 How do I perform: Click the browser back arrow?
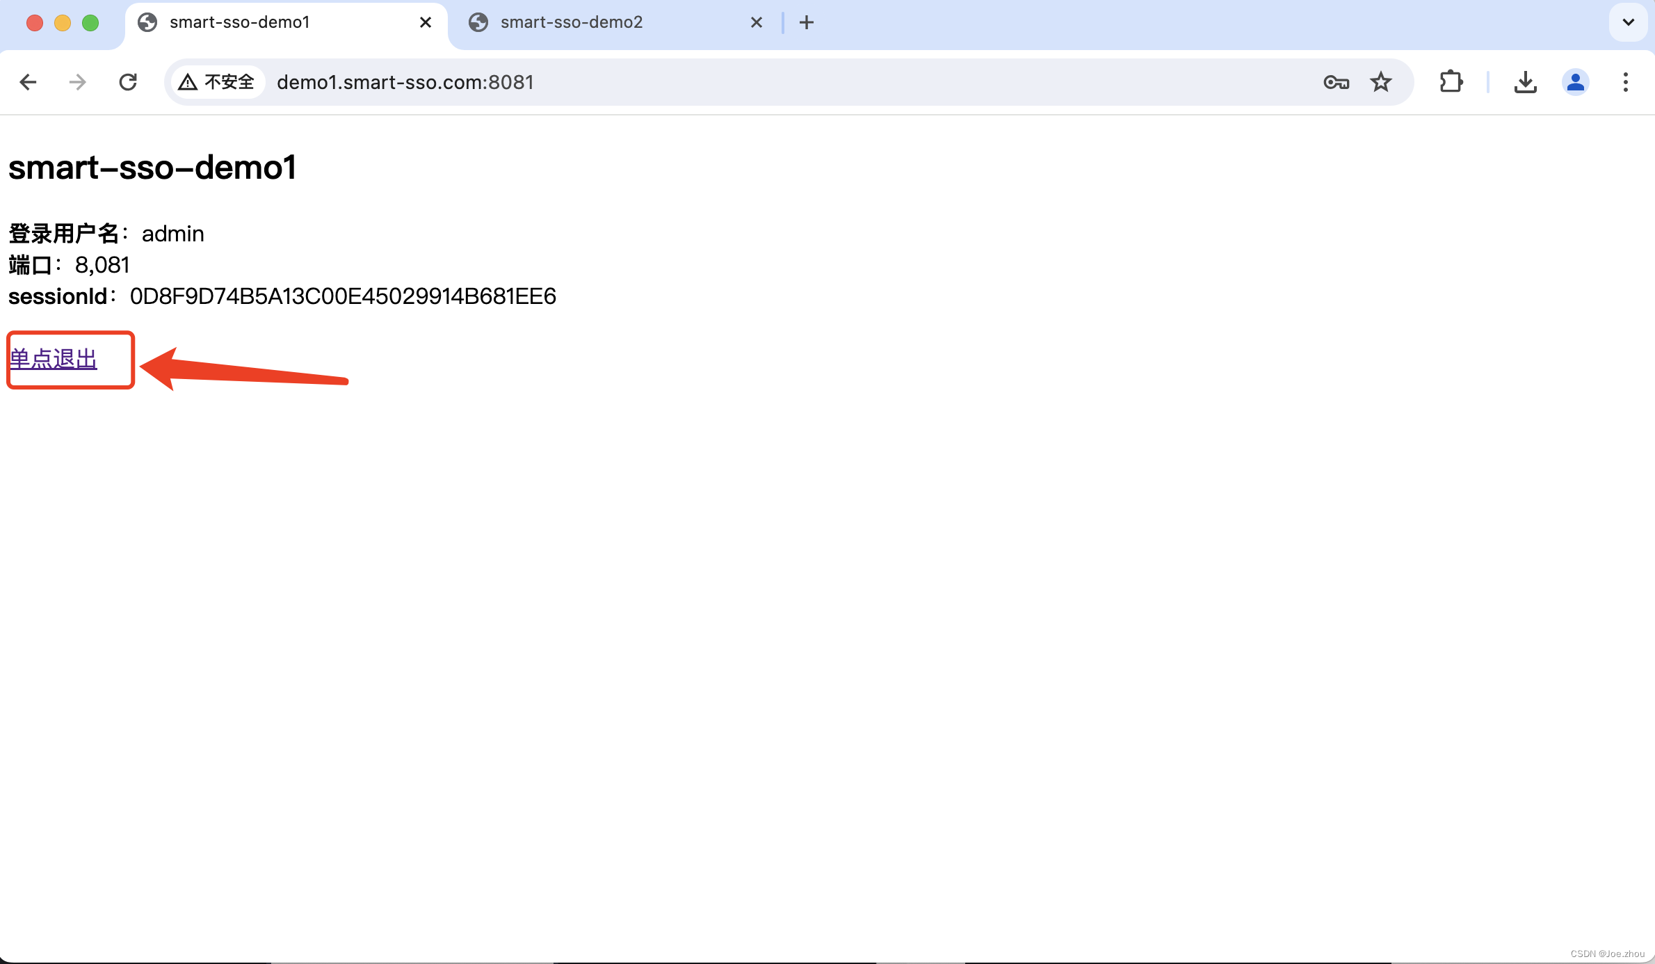[28, 82]
